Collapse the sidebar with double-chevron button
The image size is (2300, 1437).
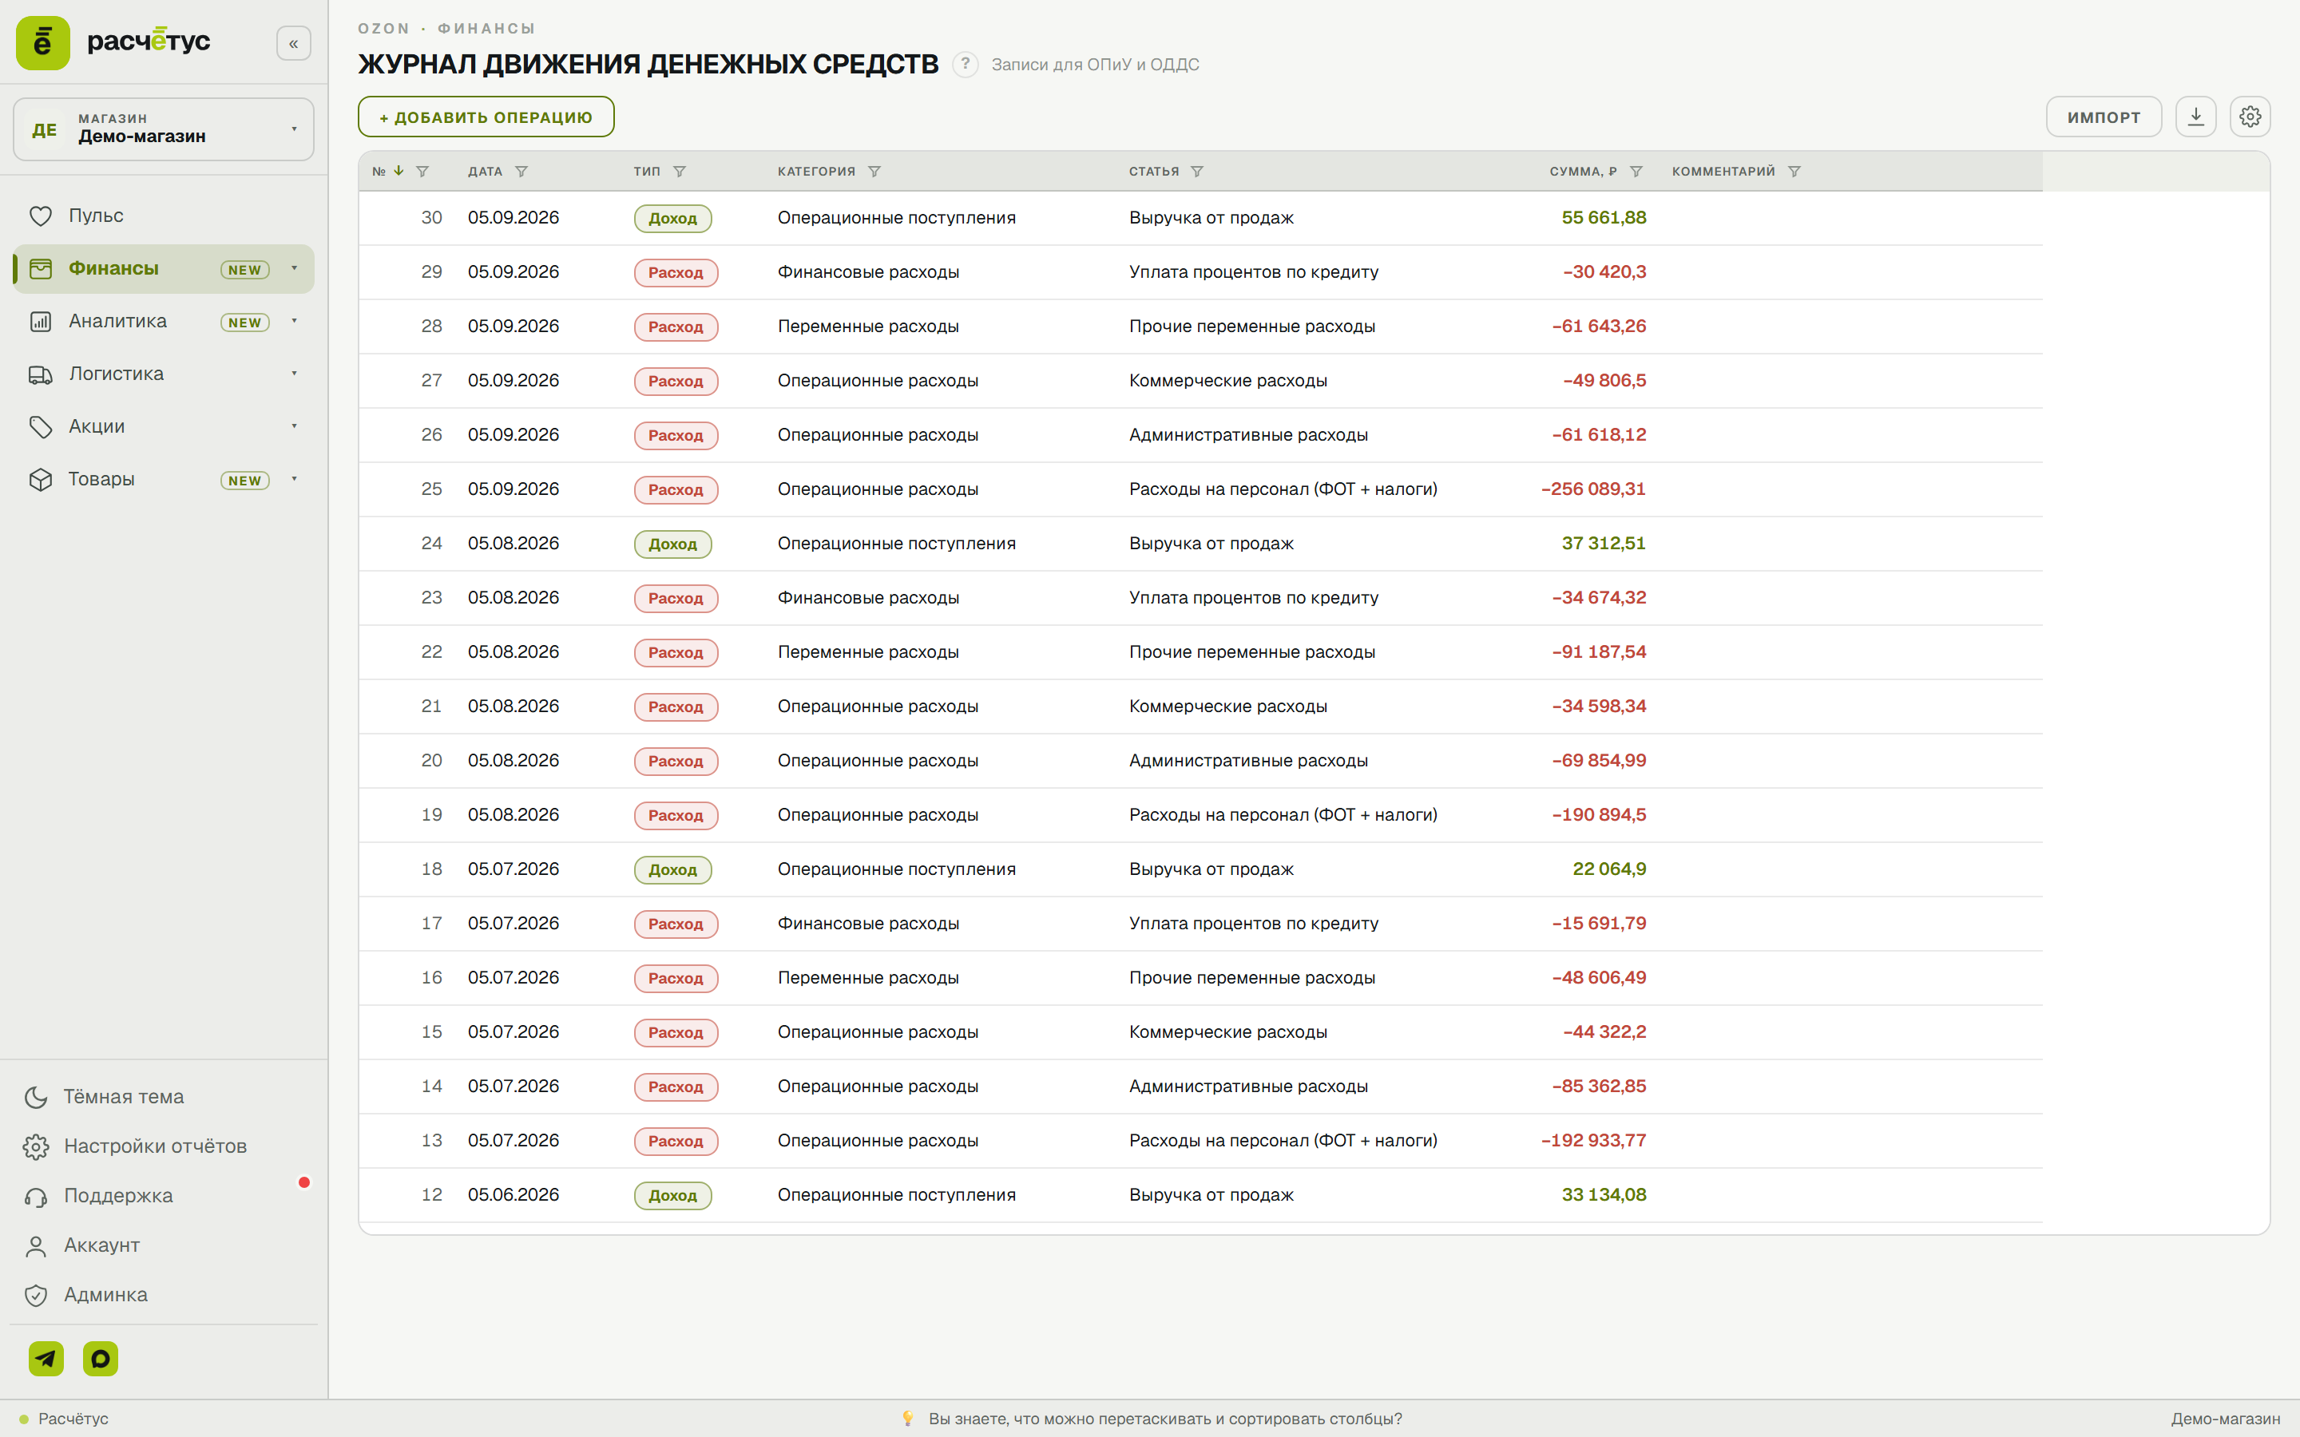(x=294, y=44)
